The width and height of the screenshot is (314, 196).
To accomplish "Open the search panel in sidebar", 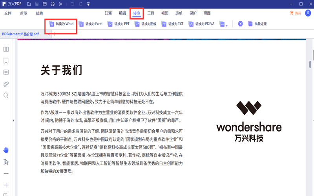I will [x=6, y=95].
